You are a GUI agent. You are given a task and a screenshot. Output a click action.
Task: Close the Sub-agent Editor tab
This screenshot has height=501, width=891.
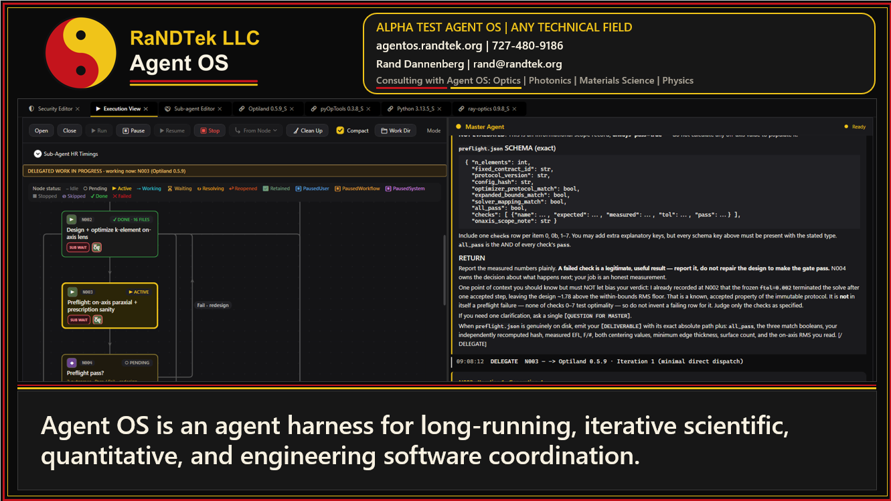click(220, 108)
